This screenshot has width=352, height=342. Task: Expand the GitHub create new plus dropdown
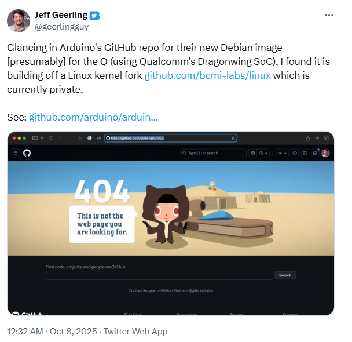point(283,153)
